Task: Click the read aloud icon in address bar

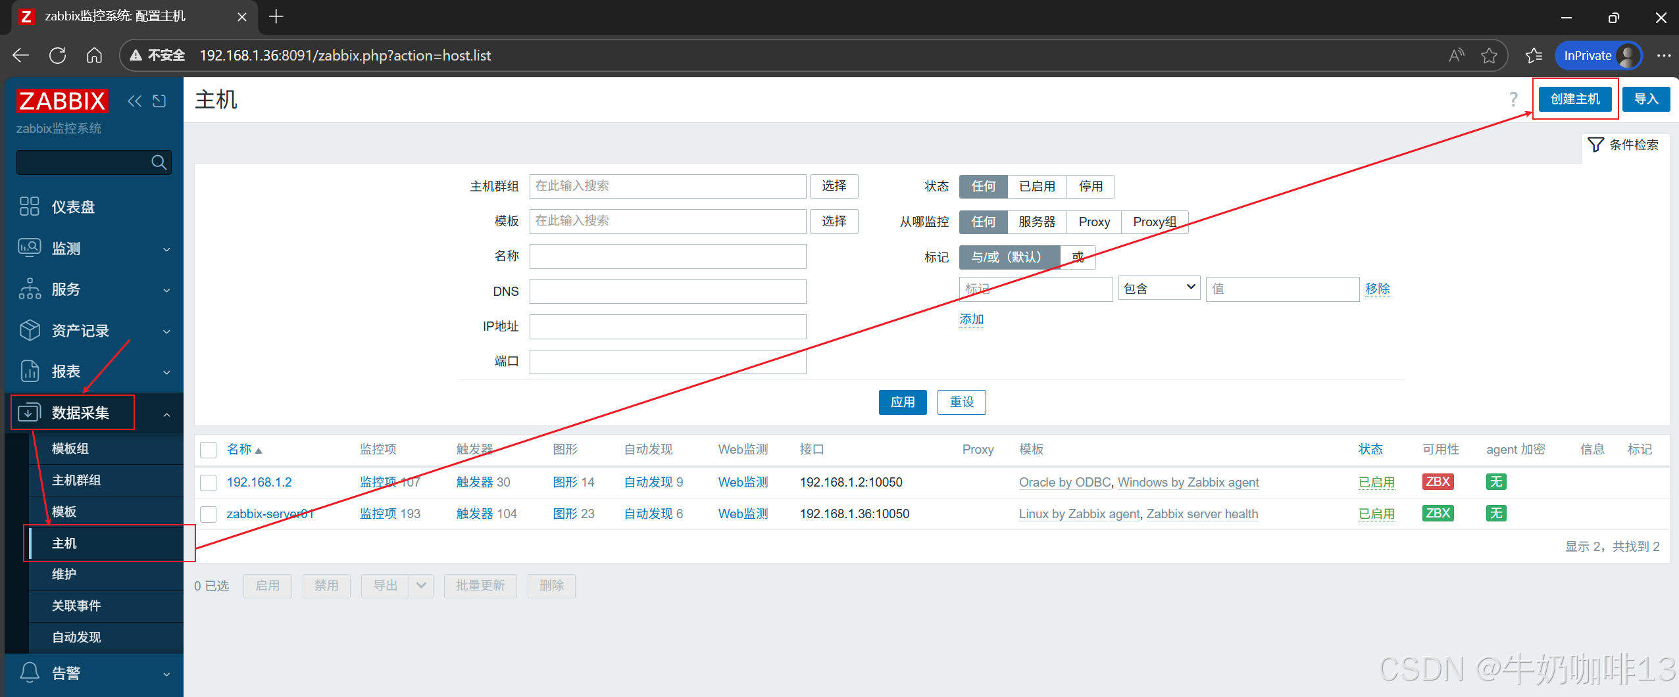Action: [1457, 55]
